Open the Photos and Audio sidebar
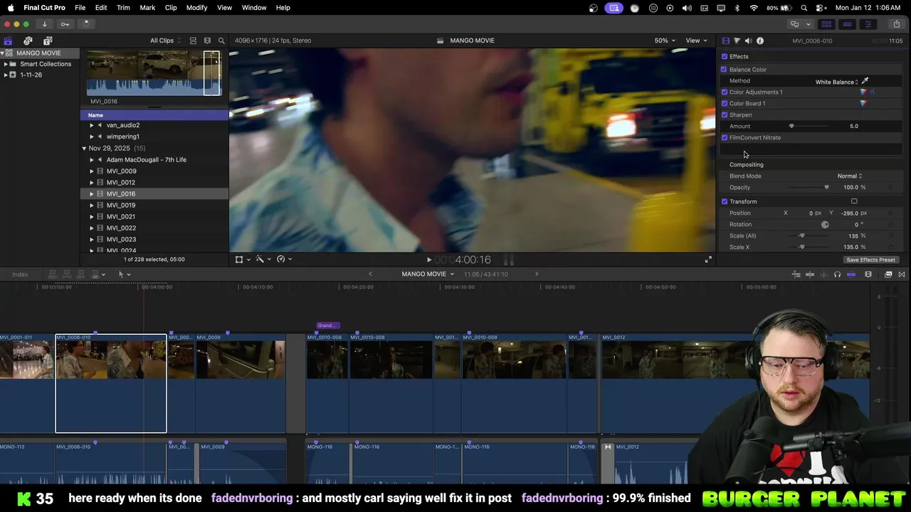Screen dimensions: 911x512 (x=28, y=41)
